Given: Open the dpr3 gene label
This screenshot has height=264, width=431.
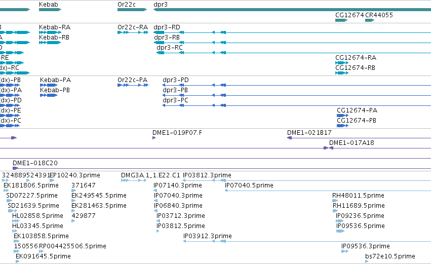Looking at the screenshot, I should tap(161, 5).
